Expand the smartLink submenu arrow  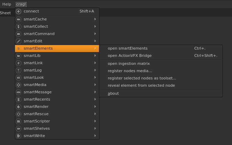tap(95, 63)
